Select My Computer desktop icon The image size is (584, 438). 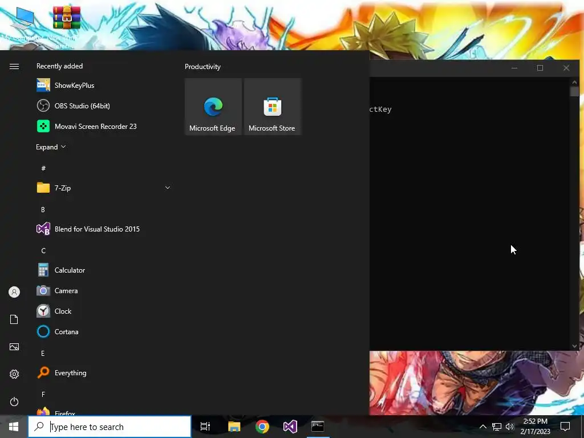[22, 24]
